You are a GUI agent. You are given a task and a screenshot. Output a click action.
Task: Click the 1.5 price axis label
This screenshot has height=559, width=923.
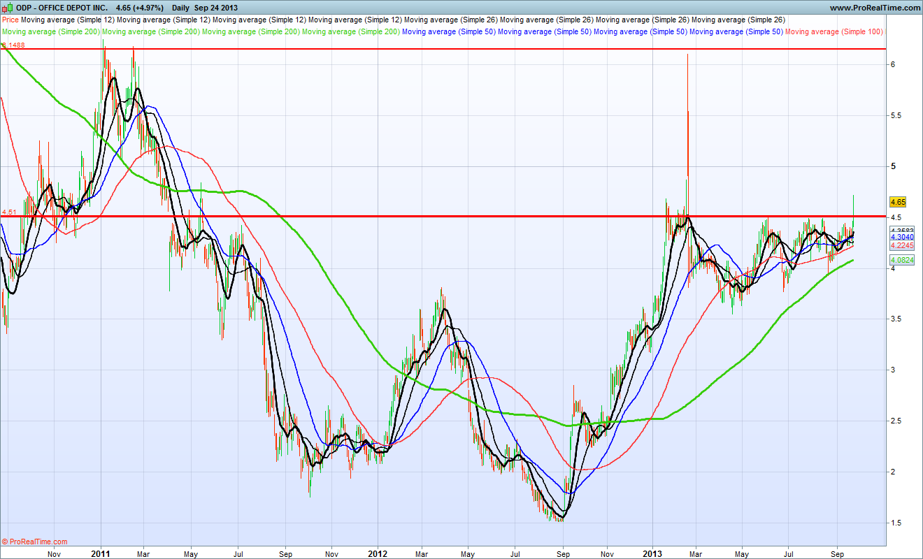tap(896, 523)
